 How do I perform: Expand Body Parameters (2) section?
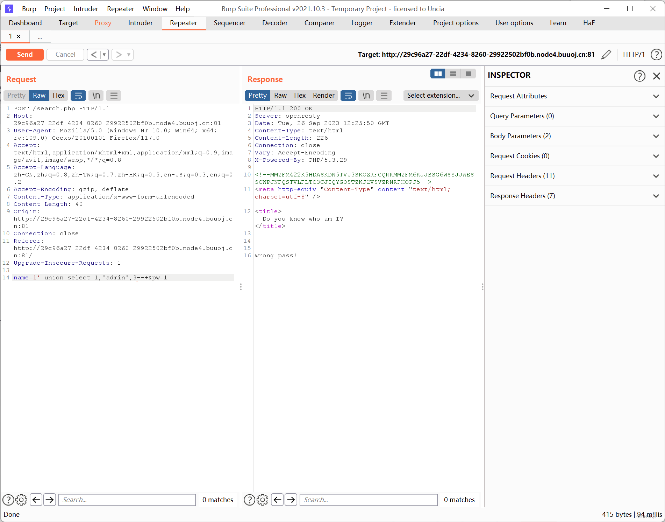point(574,136)
